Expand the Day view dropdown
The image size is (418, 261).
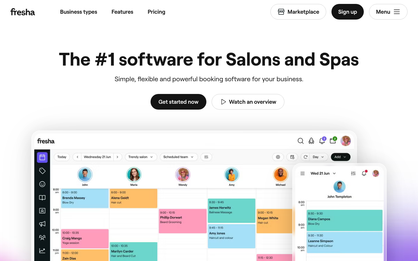click(318, 157)
